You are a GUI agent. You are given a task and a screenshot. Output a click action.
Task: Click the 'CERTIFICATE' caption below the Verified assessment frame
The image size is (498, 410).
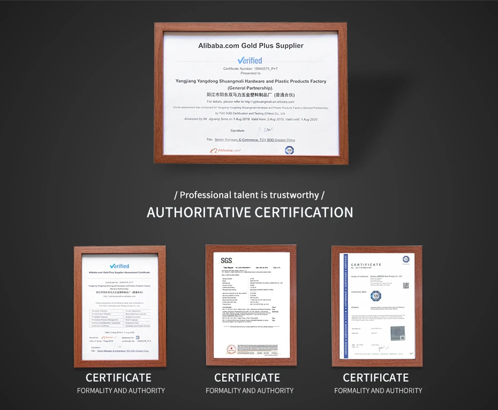118,378
